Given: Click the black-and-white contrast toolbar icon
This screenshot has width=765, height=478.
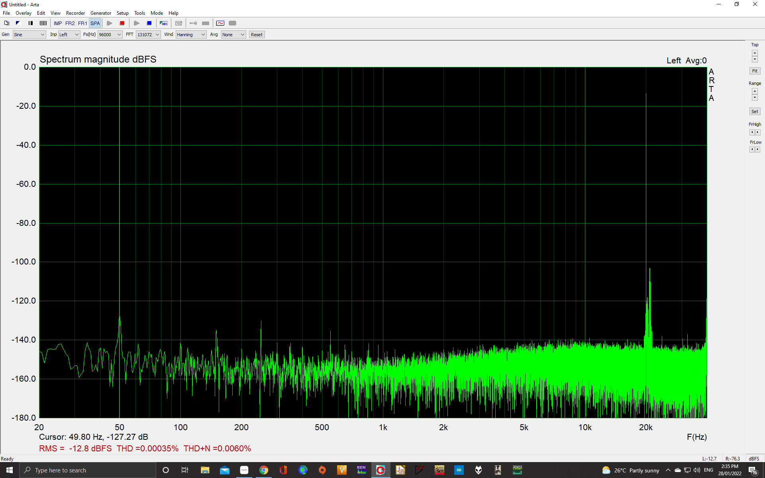Looking at the screenshot, I should (x=18, y=23).
